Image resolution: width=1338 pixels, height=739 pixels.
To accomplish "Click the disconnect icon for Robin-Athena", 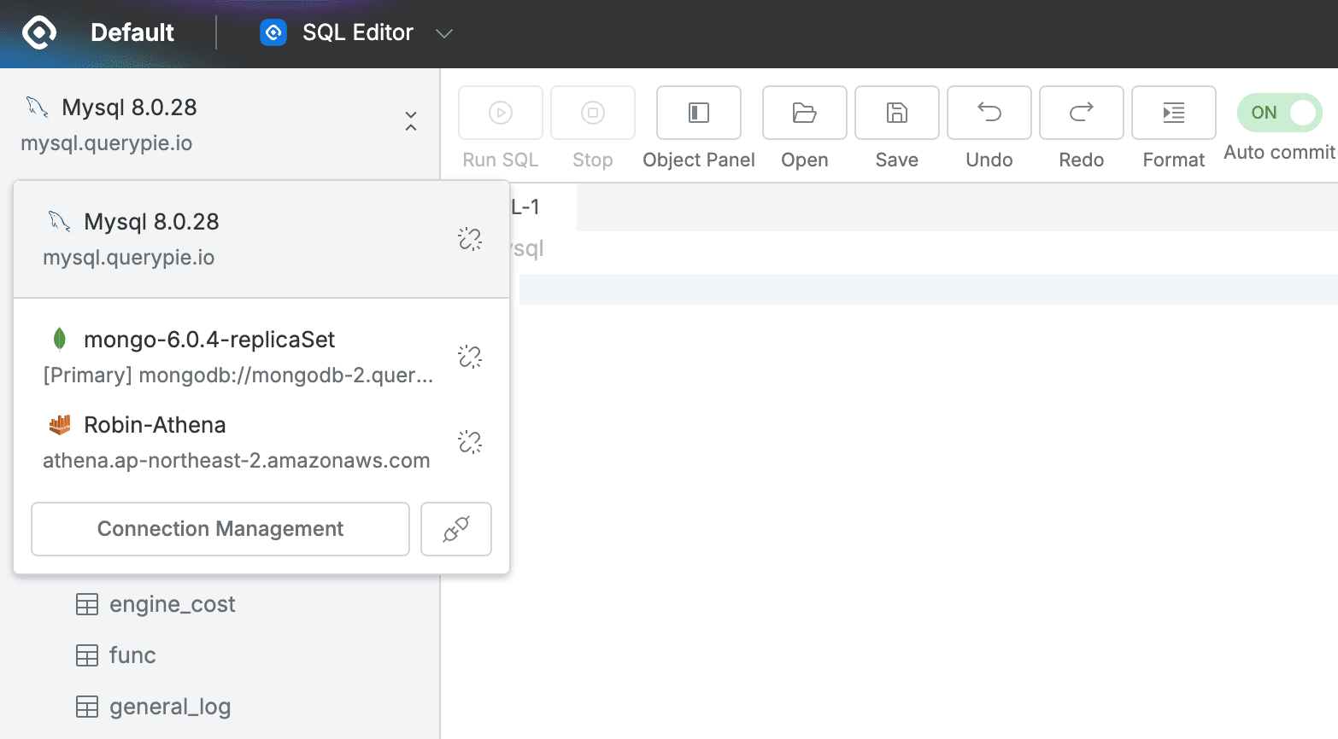I will (470, 442).
